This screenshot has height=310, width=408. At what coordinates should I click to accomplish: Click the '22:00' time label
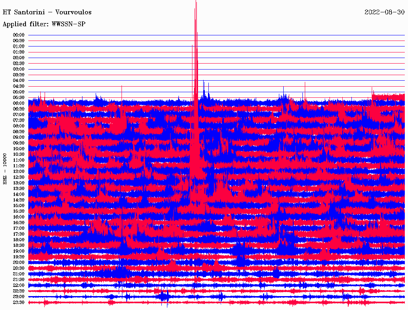tap(18, 286)
